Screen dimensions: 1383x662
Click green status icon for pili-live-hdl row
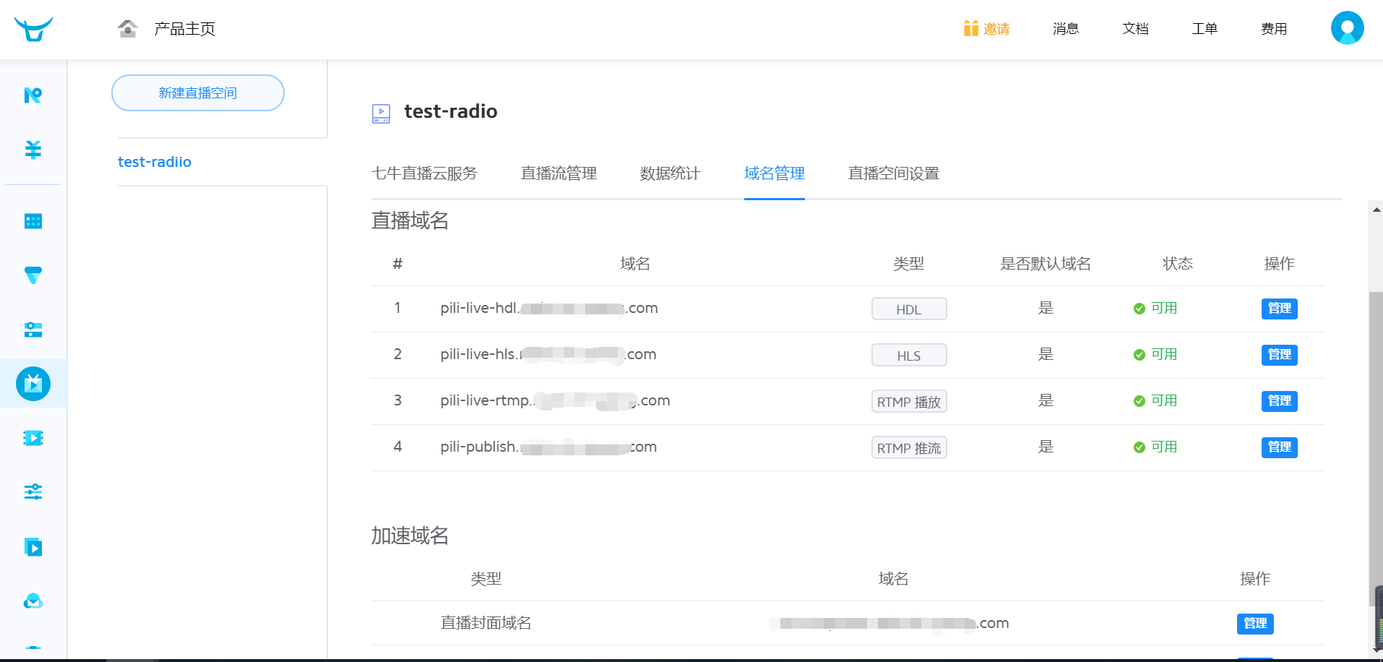[1139, 309]
